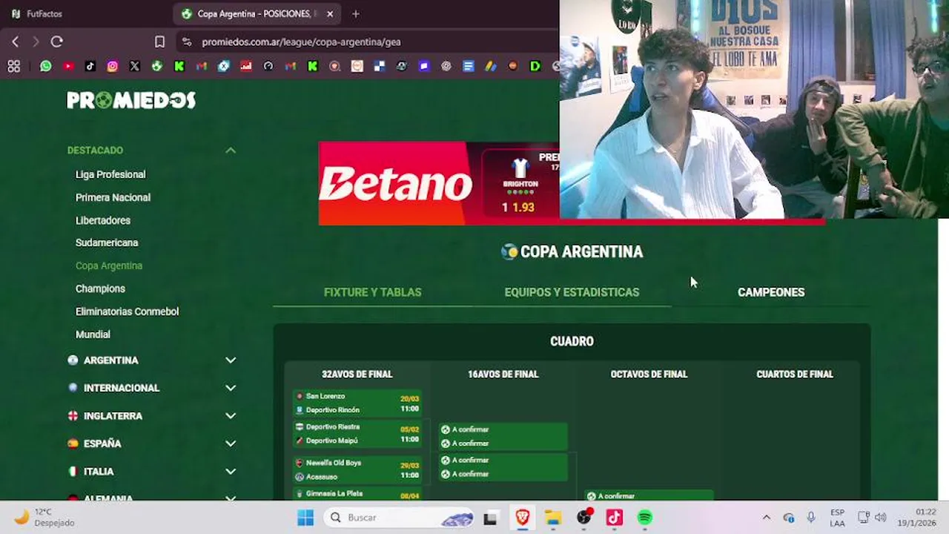Open the Google Ads bookmark
Image resolution: width=949 pixels, height=534 pixels.
pyautogui.click(x=491, y=66)
